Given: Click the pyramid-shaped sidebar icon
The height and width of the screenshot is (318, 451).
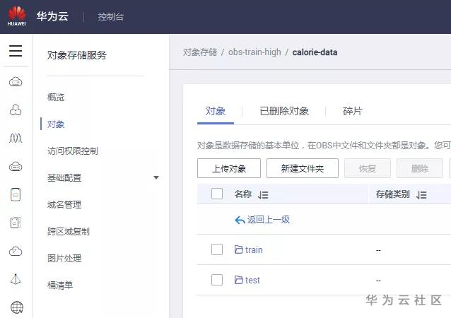Looking at the screenshot, I should coord(16,279).
